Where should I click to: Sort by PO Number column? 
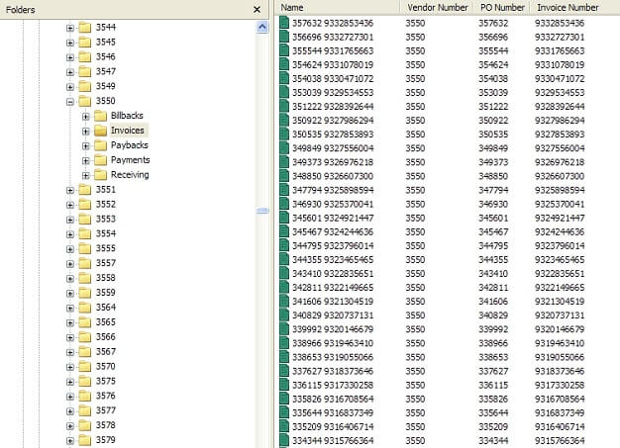(x=502, y=7)
